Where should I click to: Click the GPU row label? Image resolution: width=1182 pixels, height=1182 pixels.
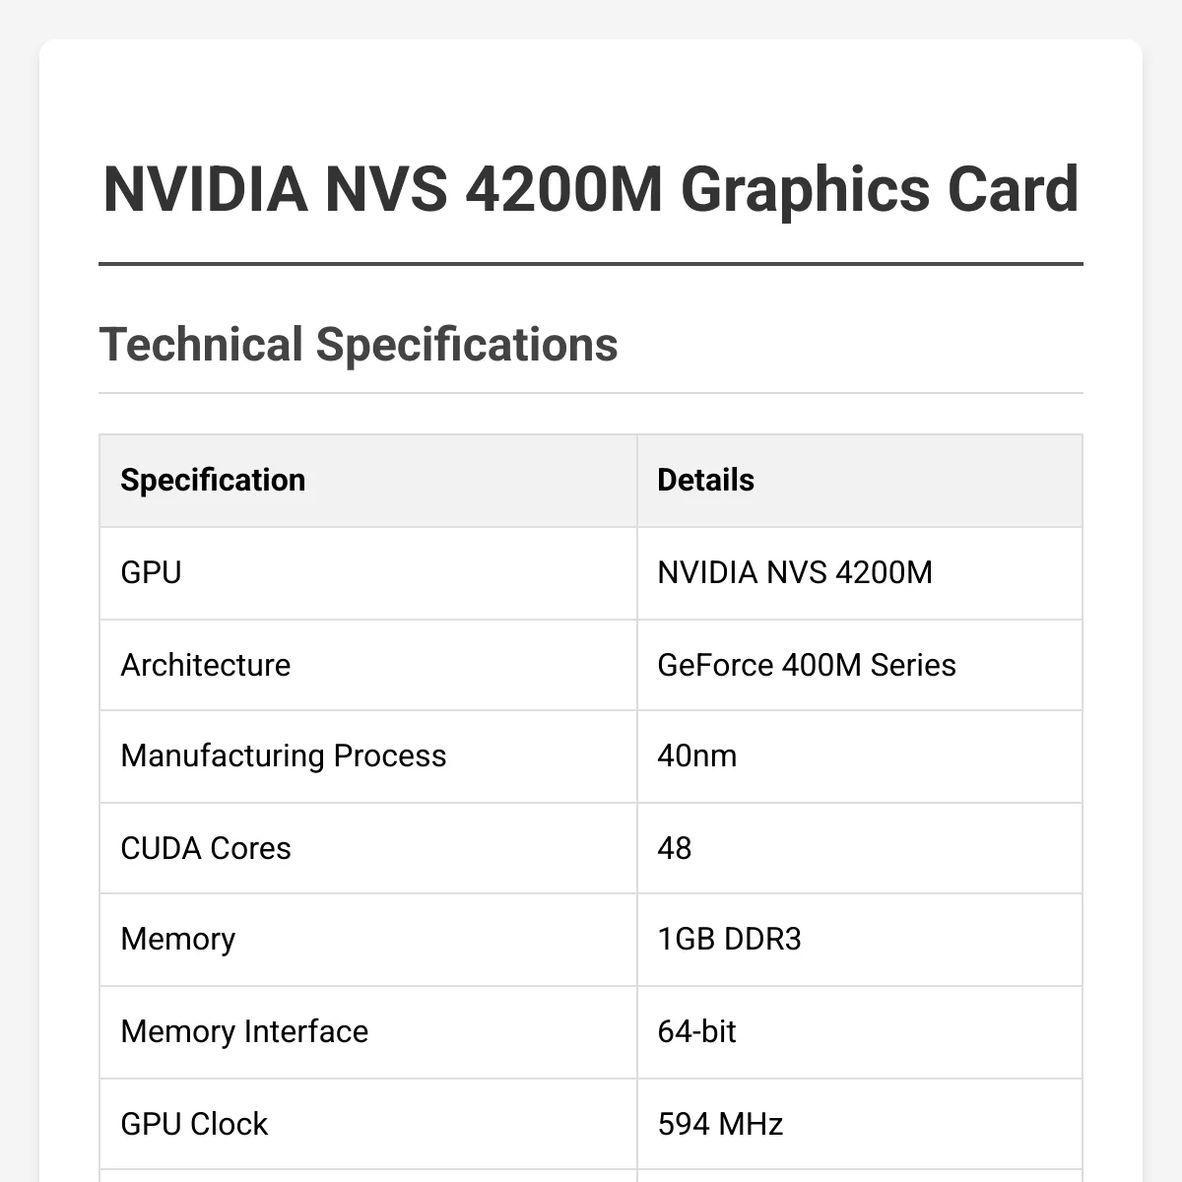coord(151,572)
